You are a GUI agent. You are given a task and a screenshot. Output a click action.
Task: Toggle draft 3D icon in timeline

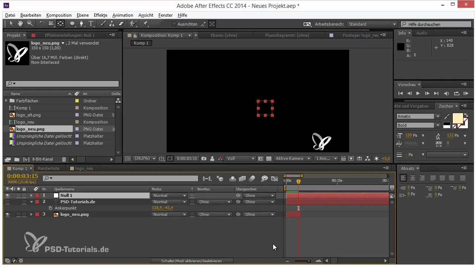pyautogui.click(x=220, y=178)
